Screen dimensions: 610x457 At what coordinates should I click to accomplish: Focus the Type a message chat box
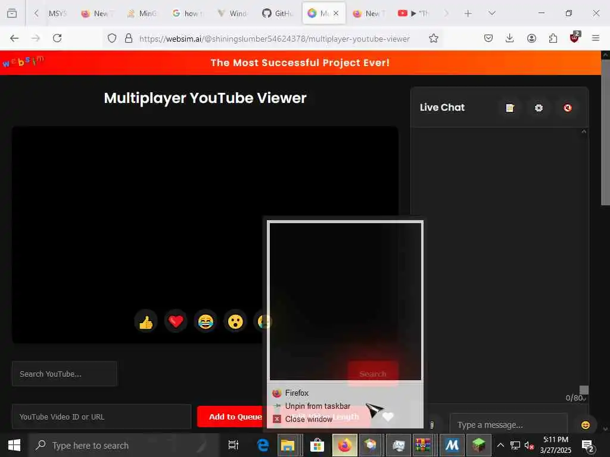click(x=509, y=425)
